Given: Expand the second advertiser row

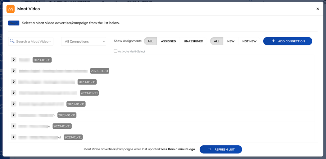Looking at the screenshot, I should pos(14,71).
